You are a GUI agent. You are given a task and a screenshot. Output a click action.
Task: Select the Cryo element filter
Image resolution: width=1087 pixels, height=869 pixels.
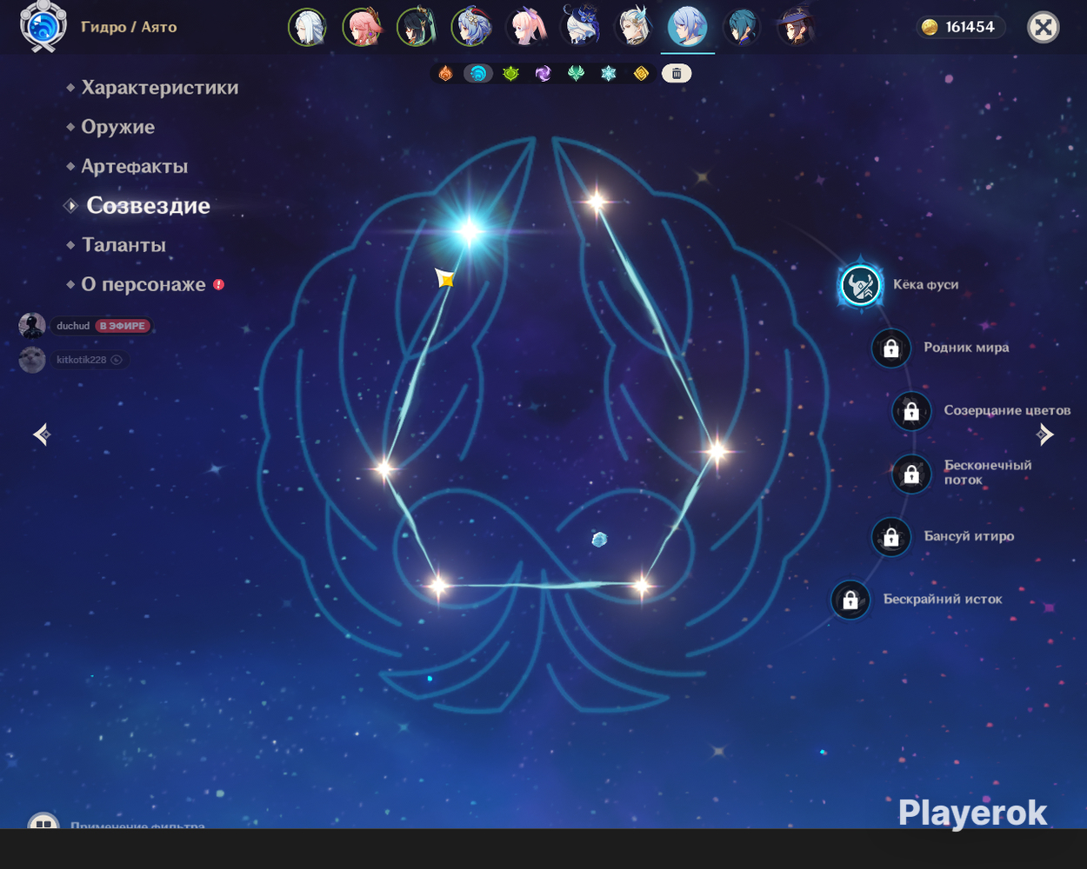point(608,74)
